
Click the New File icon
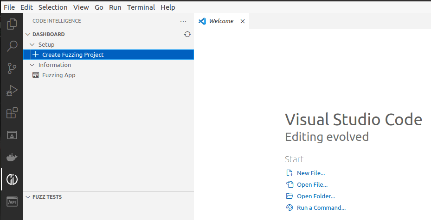[289, 173]
